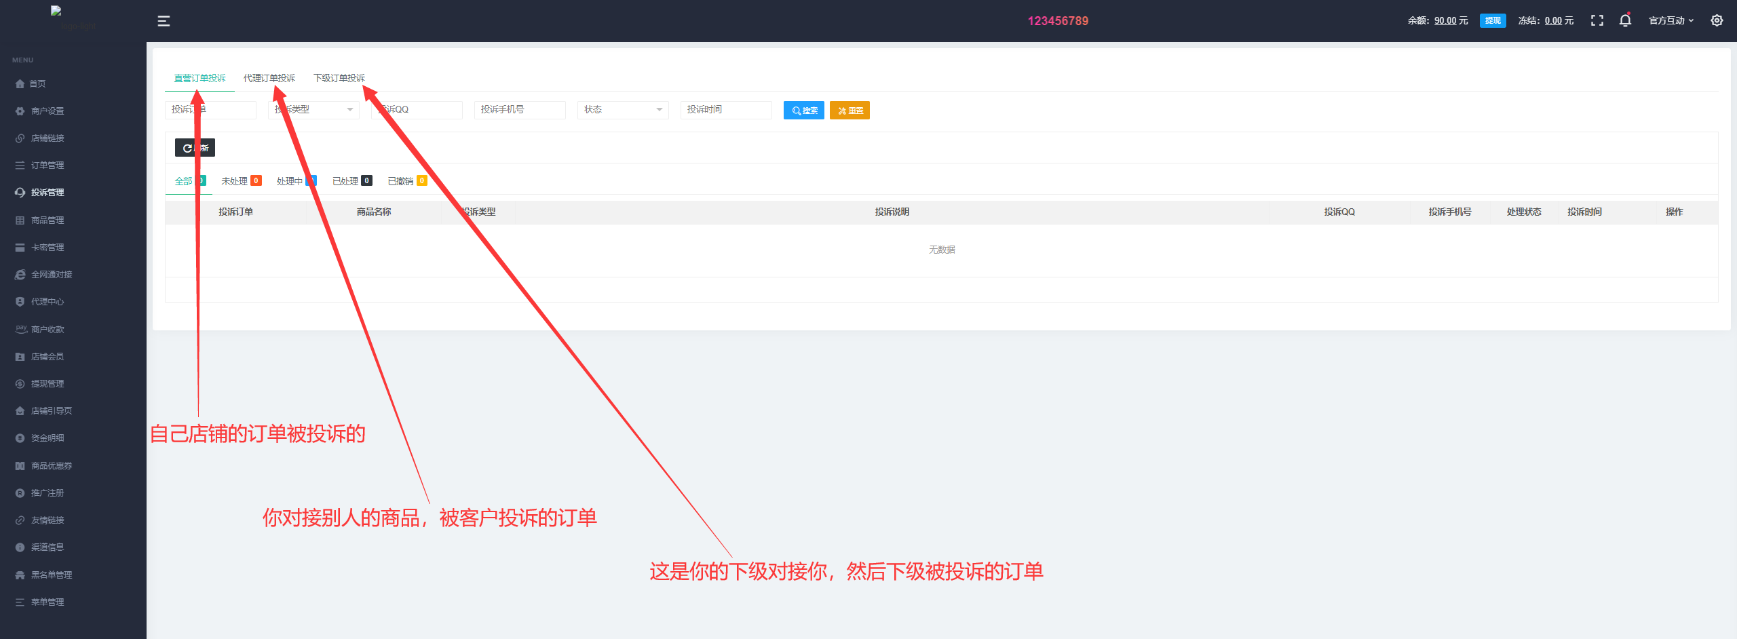Filter by 未处理 complaints
The width and height of the screenshot is (1737, 639).
(242, 181)
